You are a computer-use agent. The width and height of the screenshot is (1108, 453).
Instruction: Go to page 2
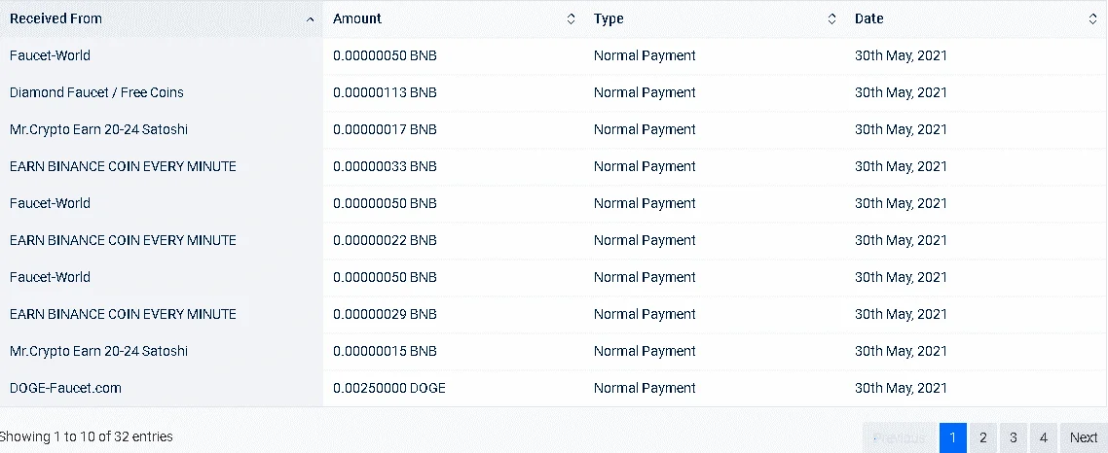[983, 437]
